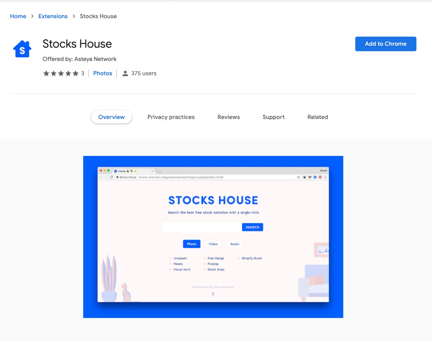This screenshot has width=432, height=341.
Task: Click the Stocks House extension logo icon
Action: tap(22, 48)
